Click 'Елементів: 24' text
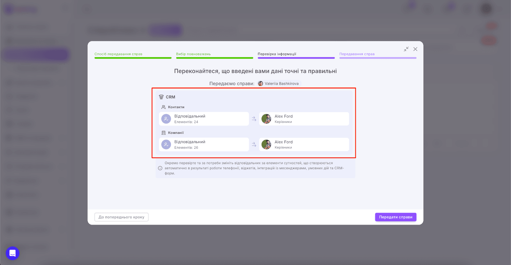The height and width of the screenshot is (265, 511). coord(186,122)
